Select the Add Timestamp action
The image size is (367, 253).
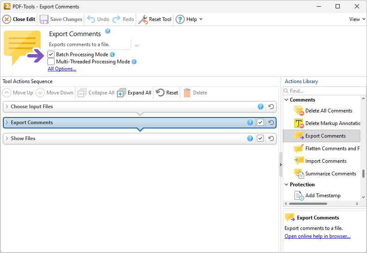[x=323, y=195]
